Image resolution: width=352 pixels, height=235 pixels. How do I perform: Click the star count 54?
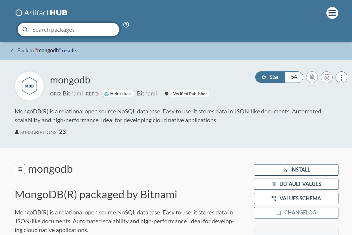tap(294, 77)
